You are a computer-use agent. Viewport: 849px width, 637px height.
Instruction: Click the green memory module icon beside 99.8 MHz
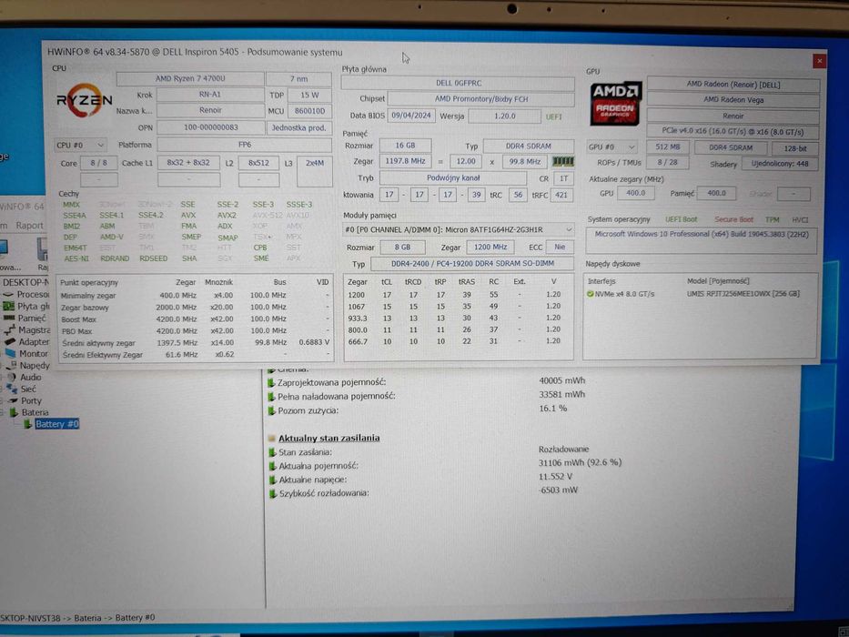[x=563, y=161]
